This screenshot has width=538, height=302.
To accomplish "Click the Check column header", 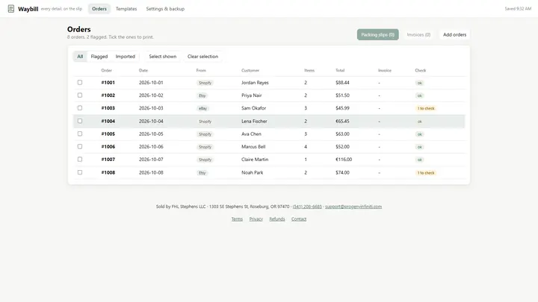I will pyautogui.click(x=420, y=70).
